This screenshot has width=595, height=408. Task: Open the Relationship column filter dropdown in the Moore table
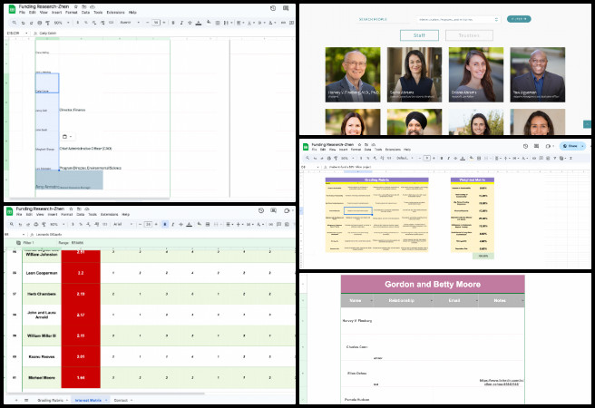click(432, 301)
